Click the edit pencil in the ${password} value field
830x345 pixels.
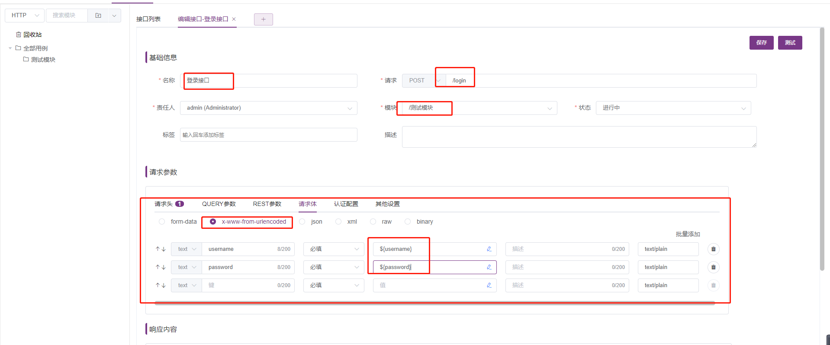[489, 267]
